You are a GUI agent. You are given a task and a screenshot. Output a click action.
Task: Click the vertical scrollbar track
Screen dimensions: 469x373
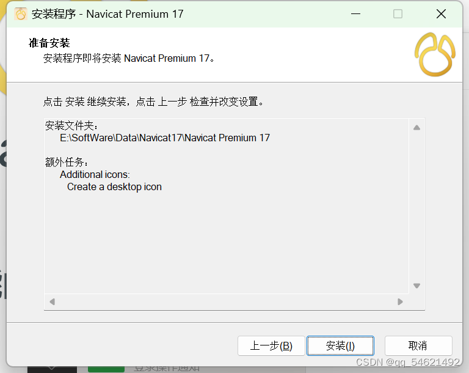(416, 207)
